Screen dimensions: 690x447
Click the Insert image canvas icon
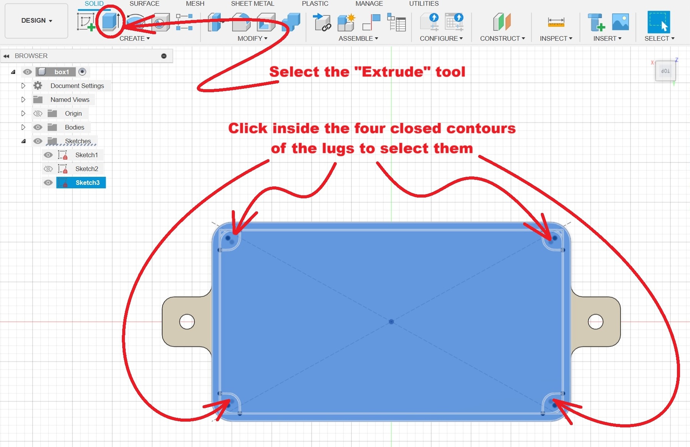tap(620, 22)
